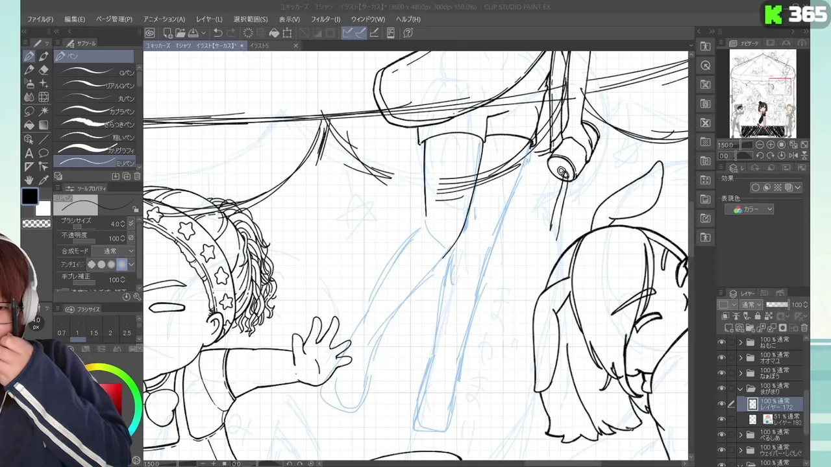This screenshot has height=467, width=831.
Task: Delete sub tool with the trash icon
Action: tap(137, 176)
